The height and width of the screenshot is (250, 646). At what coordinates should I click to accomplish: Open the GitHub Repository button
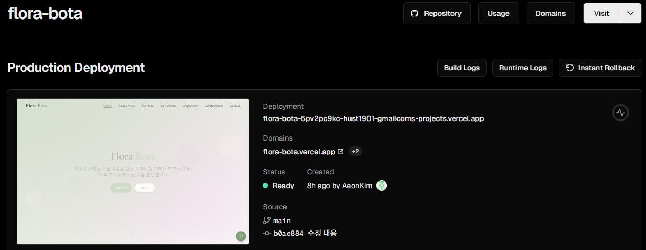(437, 13)
